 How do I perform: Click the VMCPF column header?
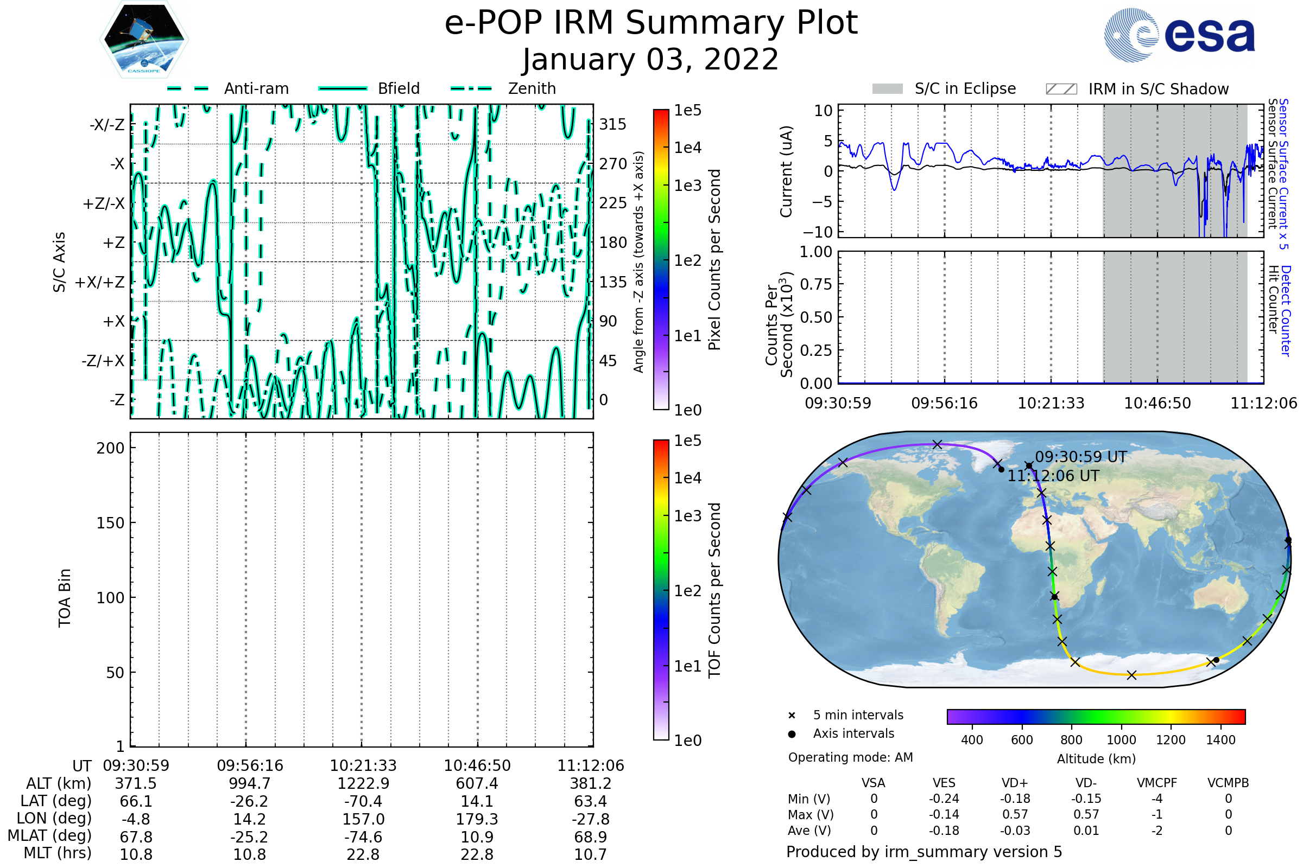pos(1157,783)
